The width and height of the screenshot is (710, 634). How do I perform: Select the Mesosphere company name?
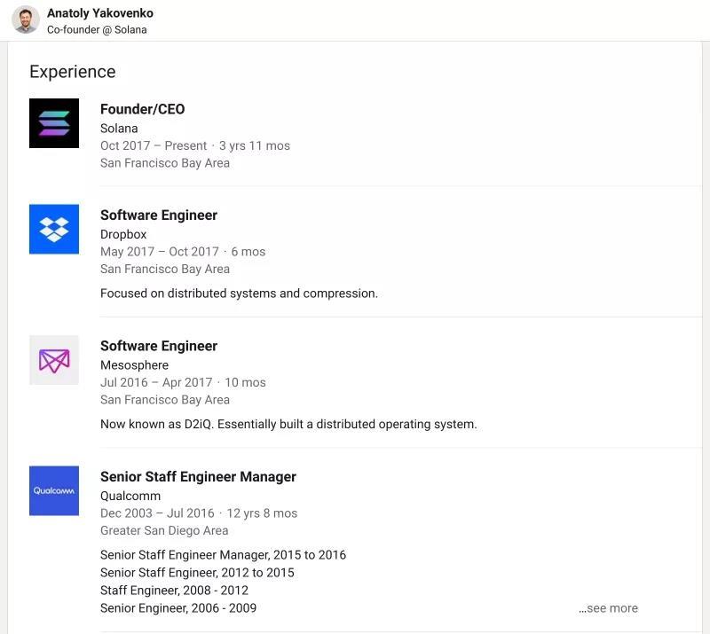134,364
